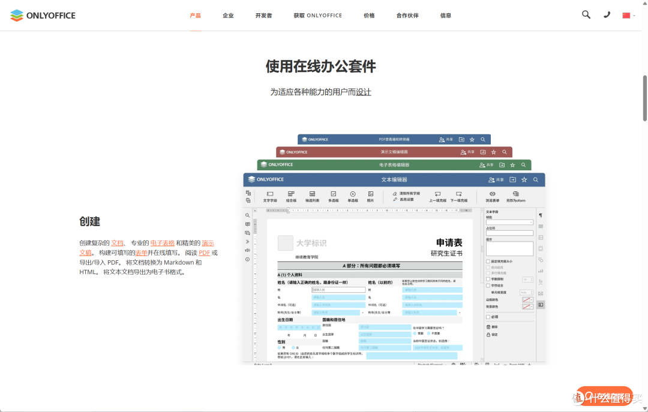Insert a 文字字段 text field
Viewport: 648px width, 412px height.
270,197
